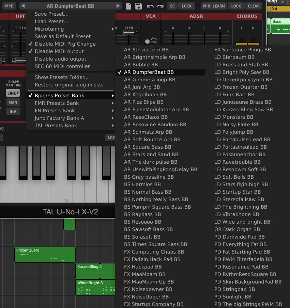The image size is (290, 308).
Task: Open the SINE LFO shape dropdown
Action: tap(13, 93)
